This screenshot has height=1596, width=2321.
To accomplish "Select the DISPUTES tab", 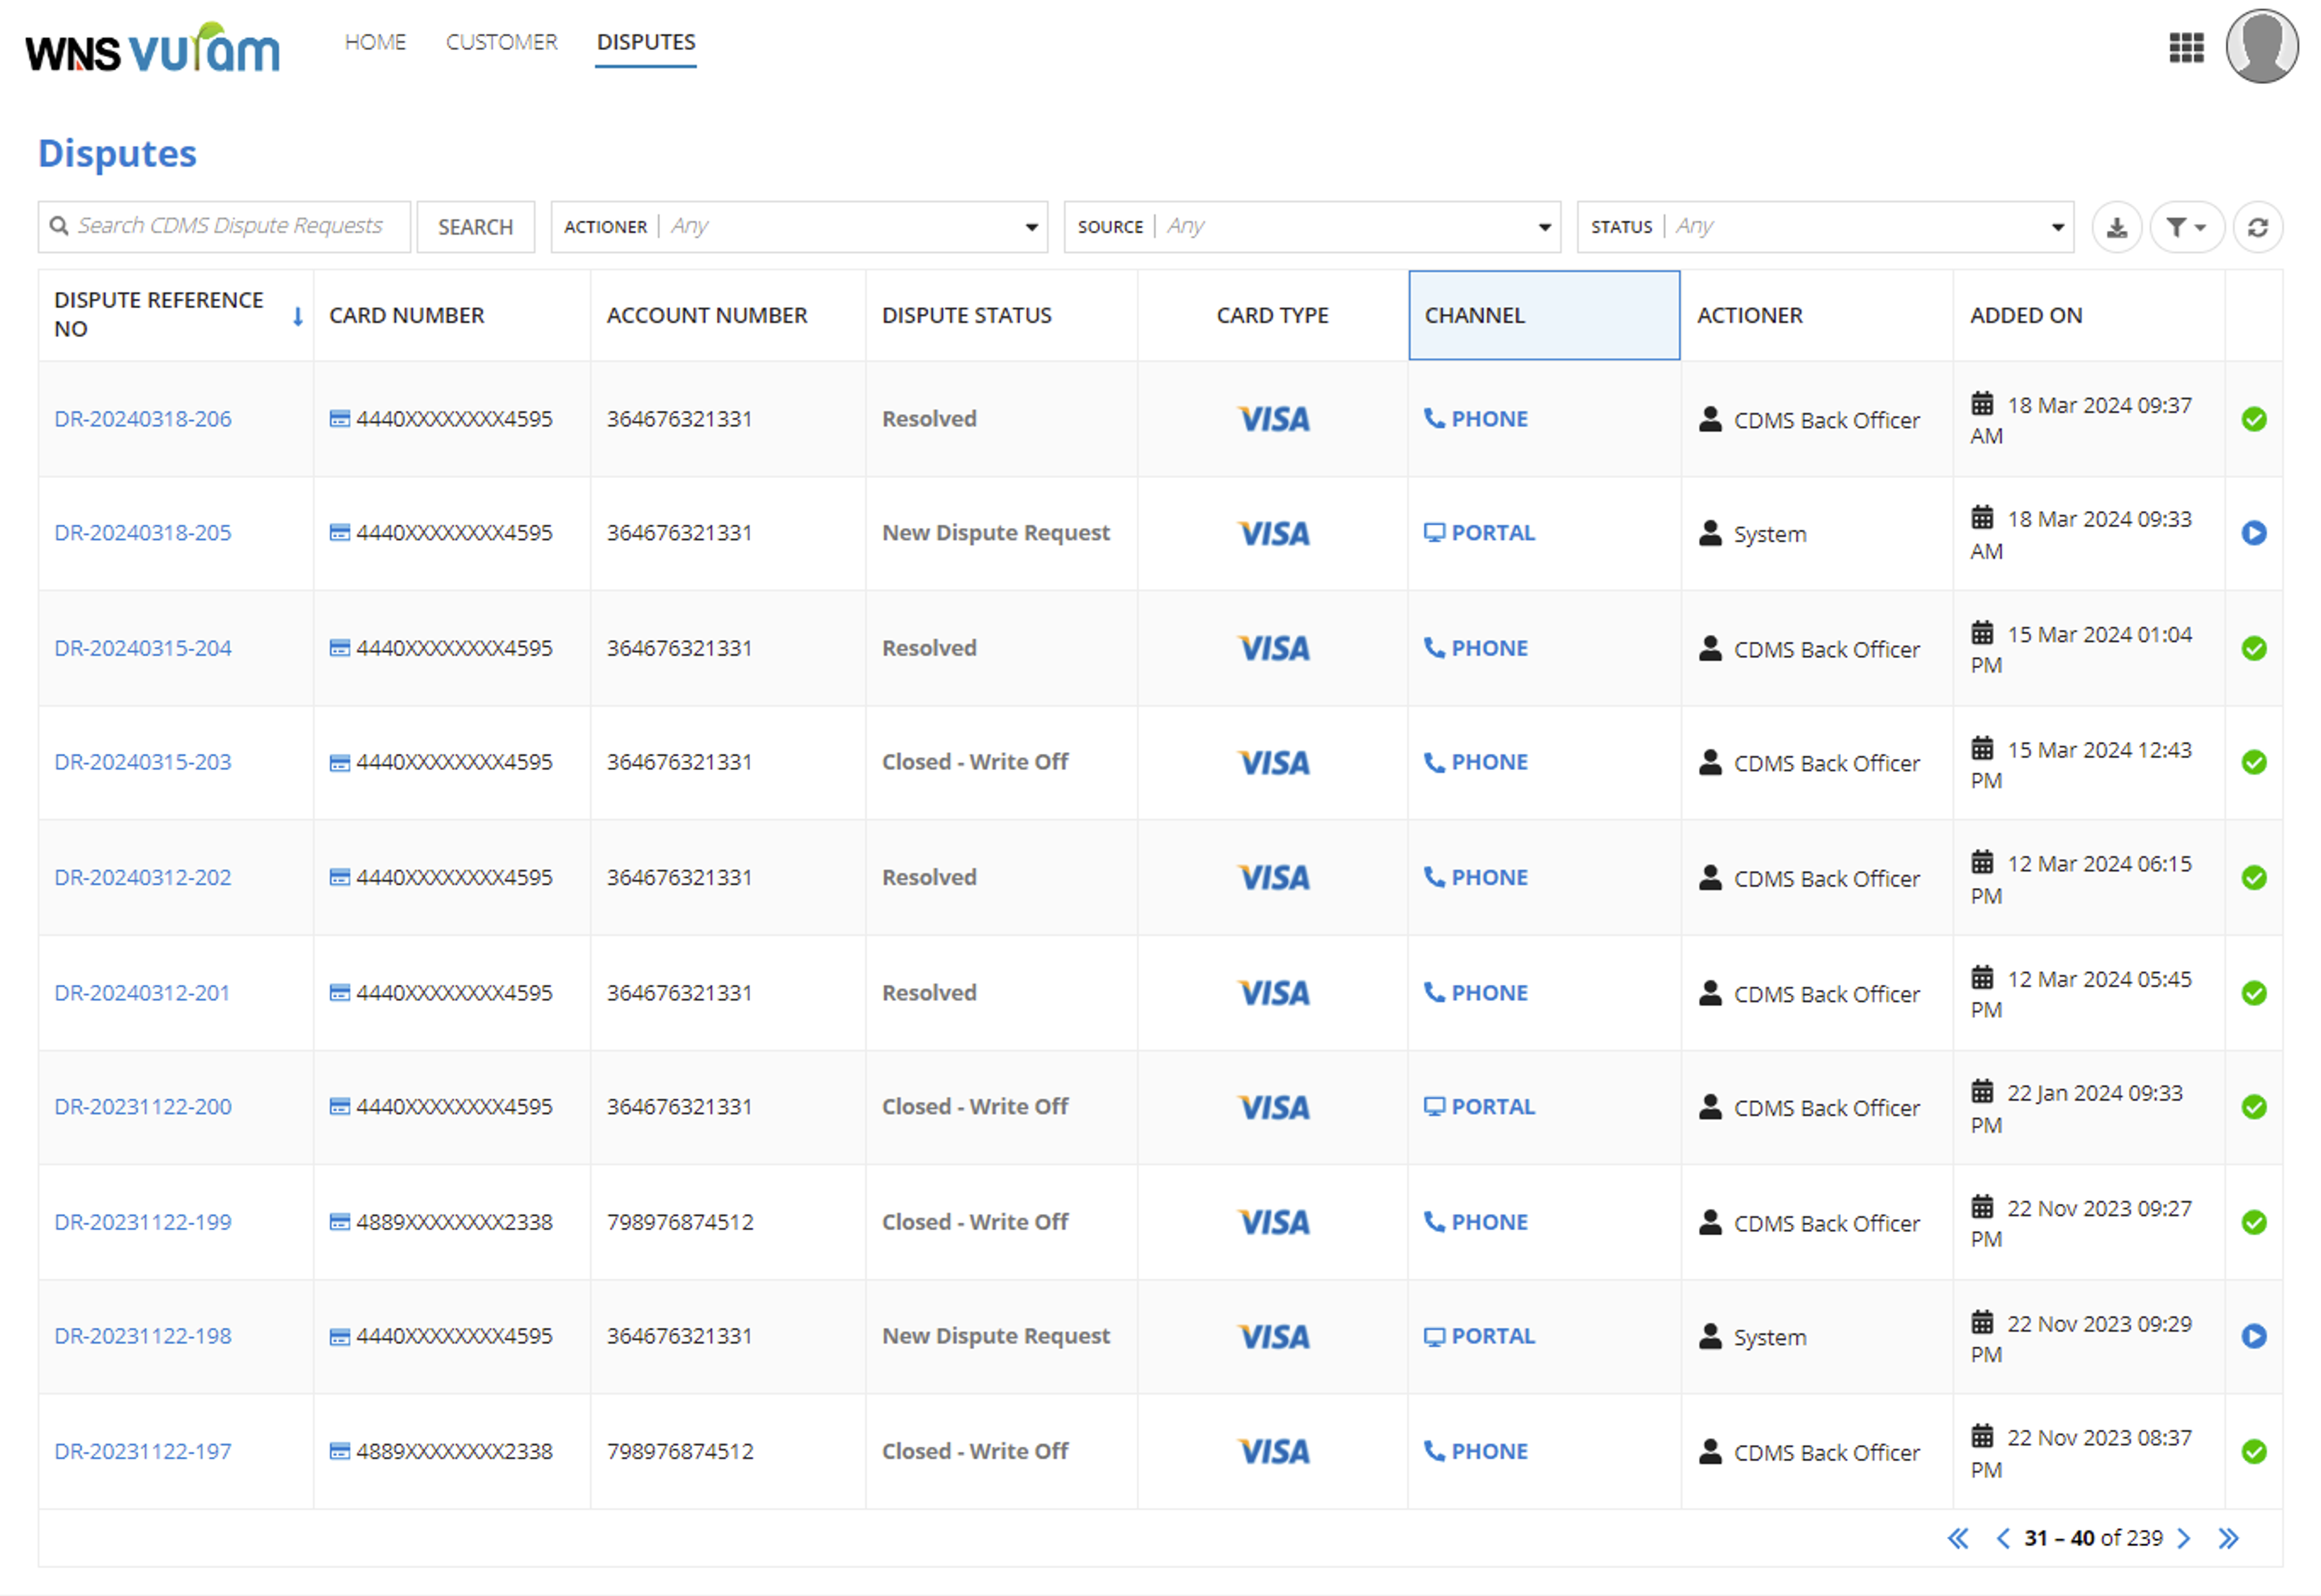I will pos(646,42).
